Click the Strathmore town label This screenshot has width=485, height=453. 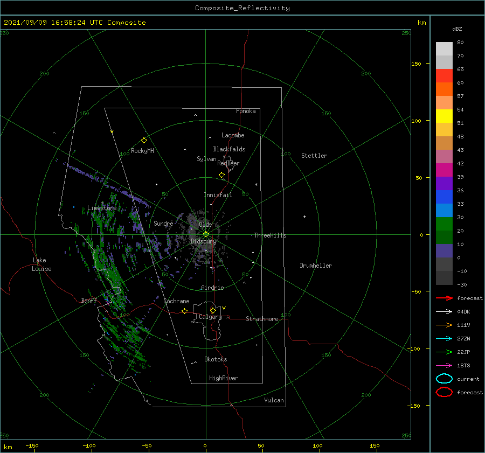(262, 319)
